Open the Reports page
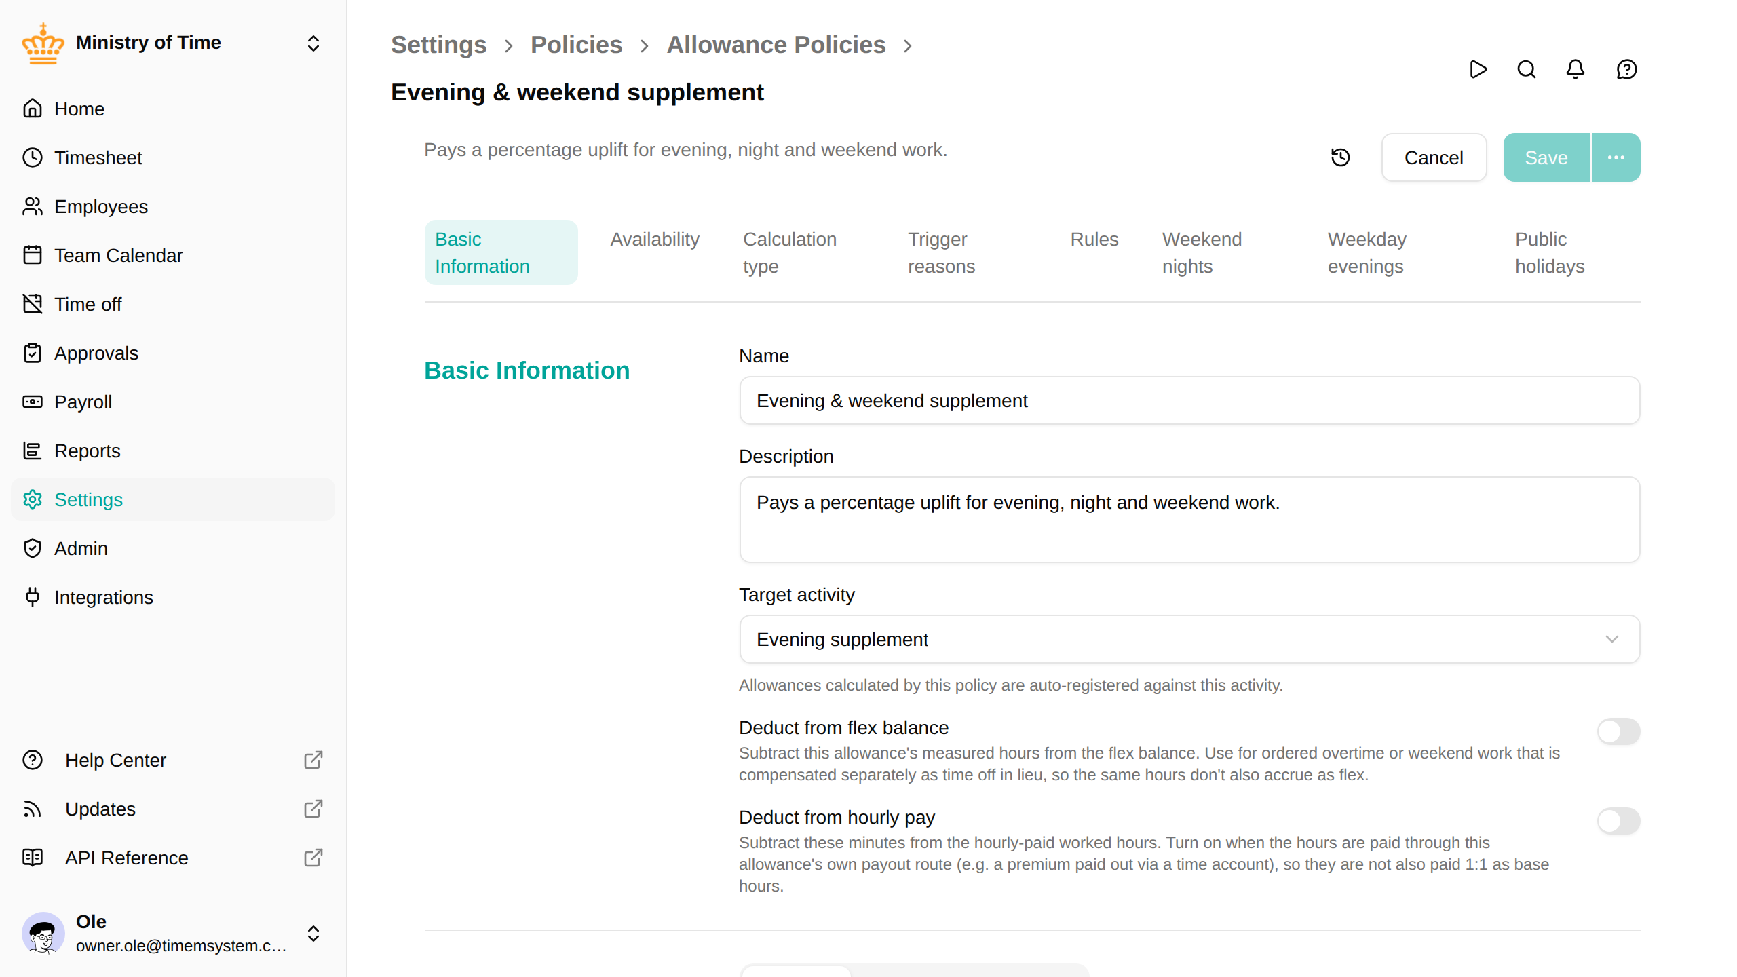This screenshot has width=1737, height=977. 173,451
